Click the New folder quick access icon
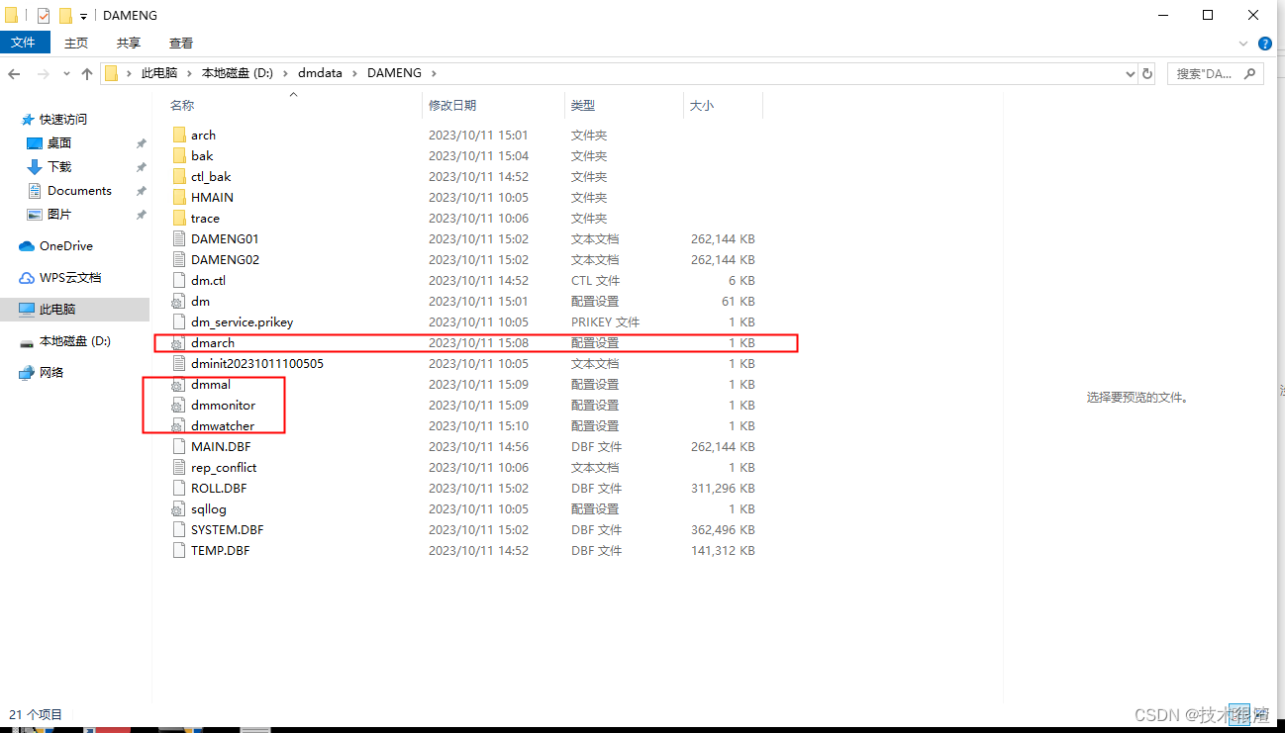Viewport: 1285px width, 733px height. coord(65,16)
